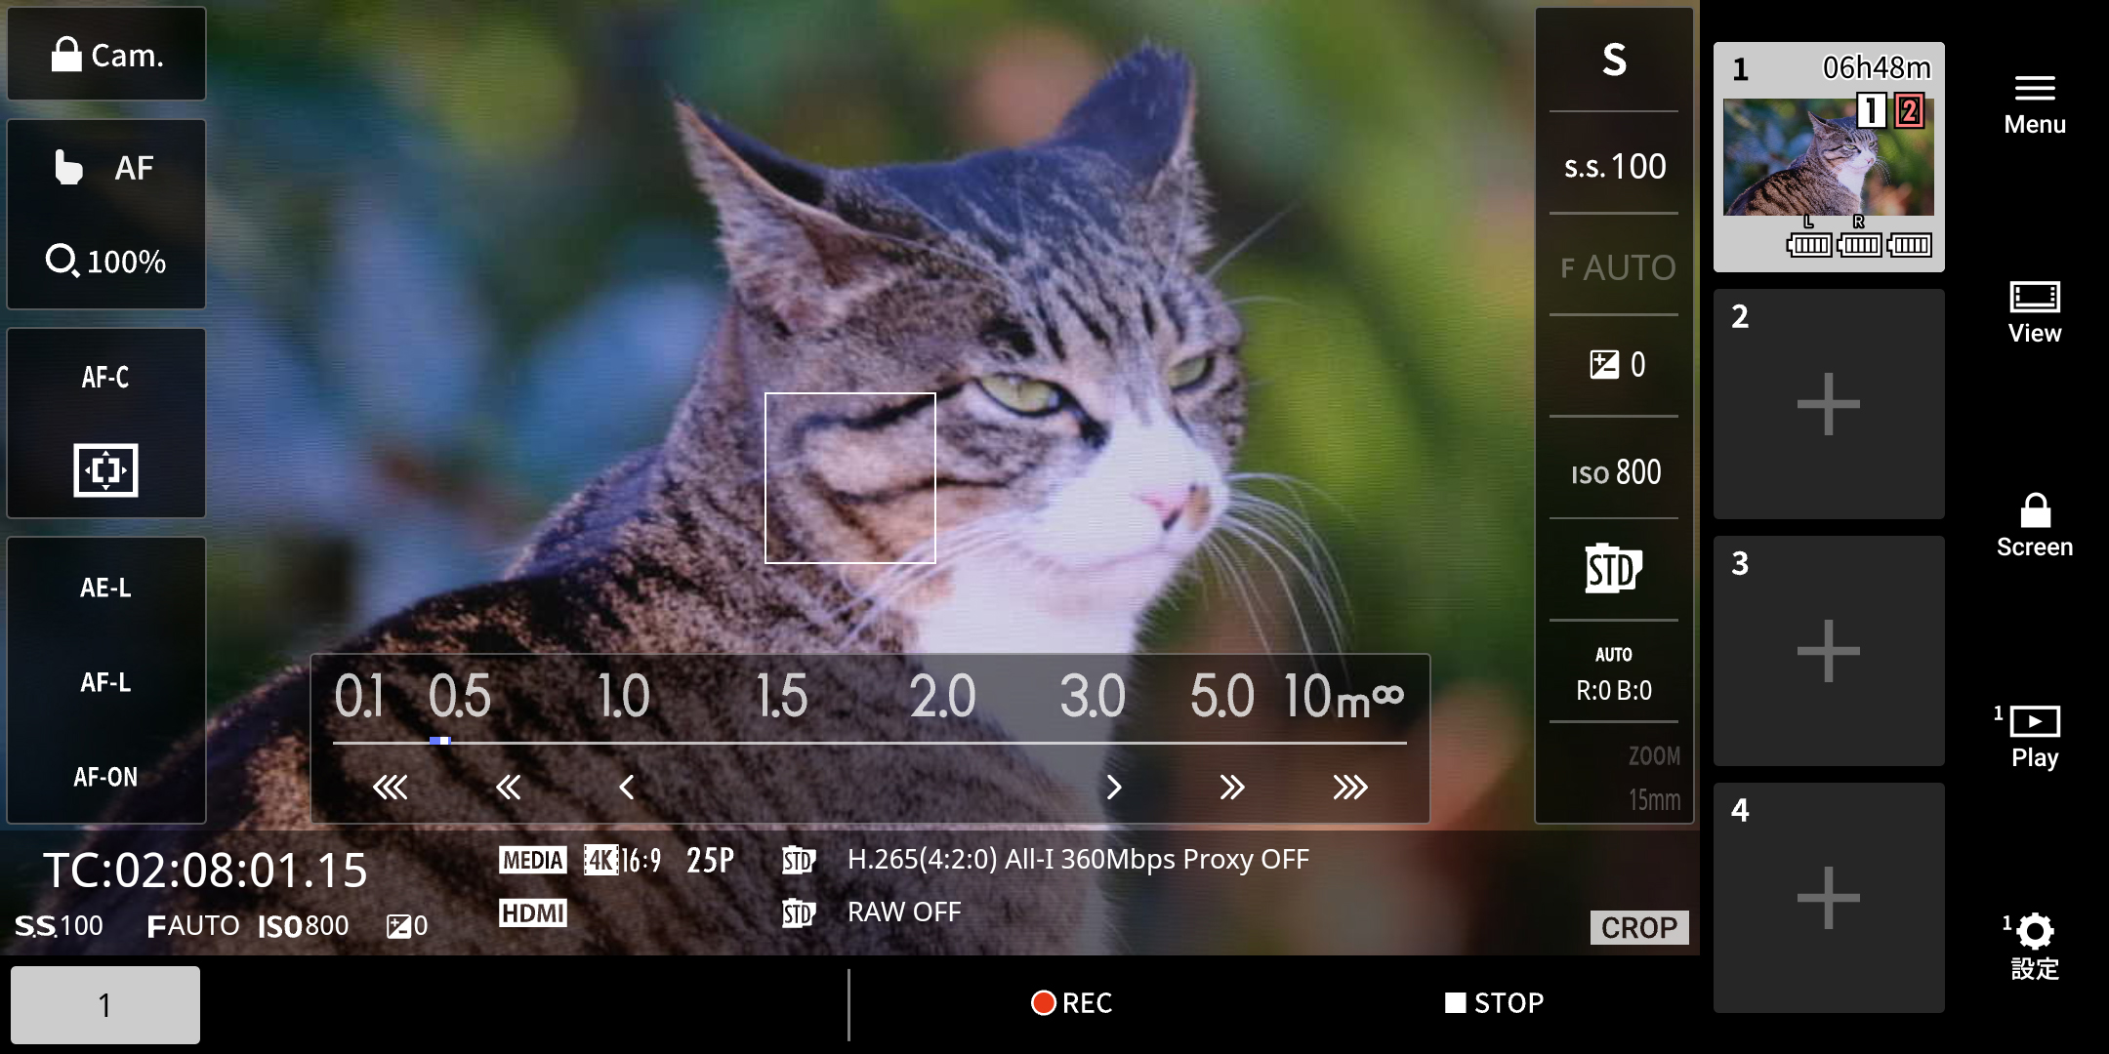Step focus farther with single right arrow
2109x1054 pixels.
pyautogui.click(x=1114, y=787)
